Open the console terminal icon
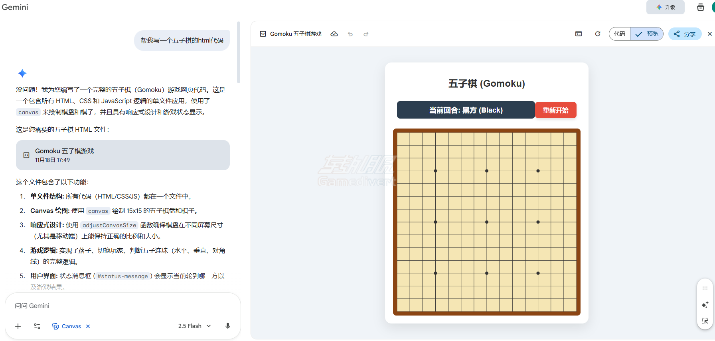715x341 pixels. click(x=579, y=34)
